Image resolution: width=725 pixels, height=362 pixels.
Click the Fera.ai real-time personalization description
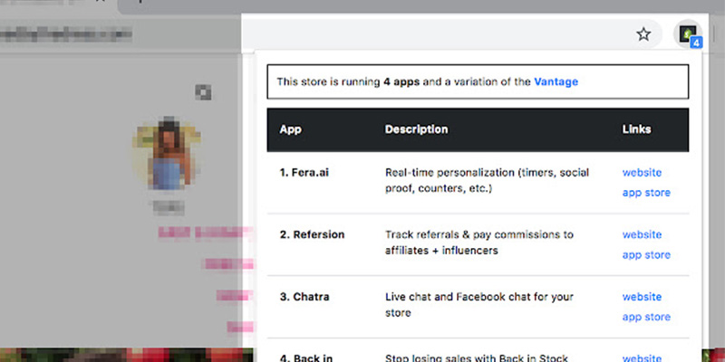[487, 180]
